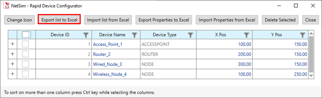Viewport: 322px width, 98px height.
Task: Click the vertical scrollbar thumb
Action: [x=311, y=54]
